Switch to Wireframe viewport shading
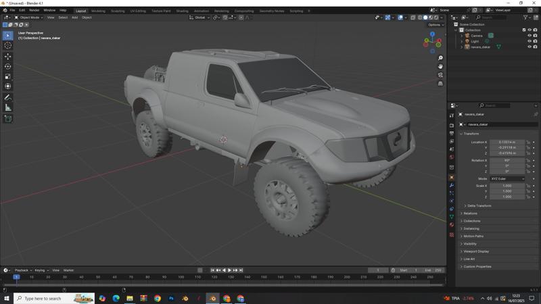 [x=420, y=18]
